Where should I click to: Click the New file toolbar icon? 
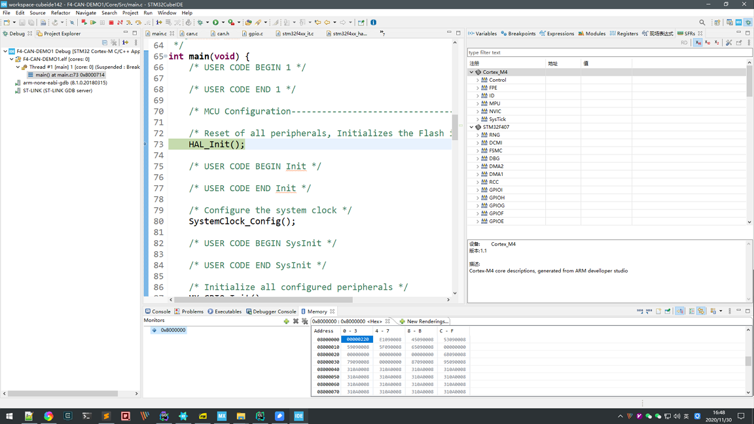coord(7,23)
